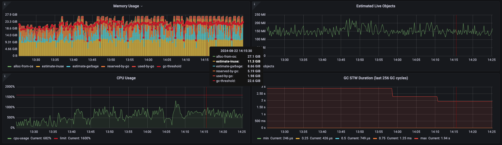Image resolution: width=502 pixels, height=145 pixels.
Task: Click the limit legend label in CPU Usage
Action: 63,138
